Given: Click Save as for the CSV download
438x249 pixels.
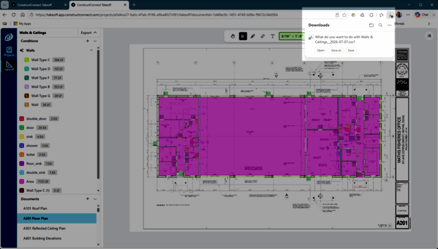Looking at the screenshot, I should point(336,50).
